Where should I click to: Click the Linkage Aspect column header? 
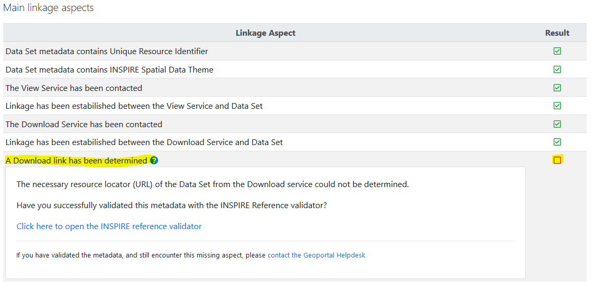point(265,33)
